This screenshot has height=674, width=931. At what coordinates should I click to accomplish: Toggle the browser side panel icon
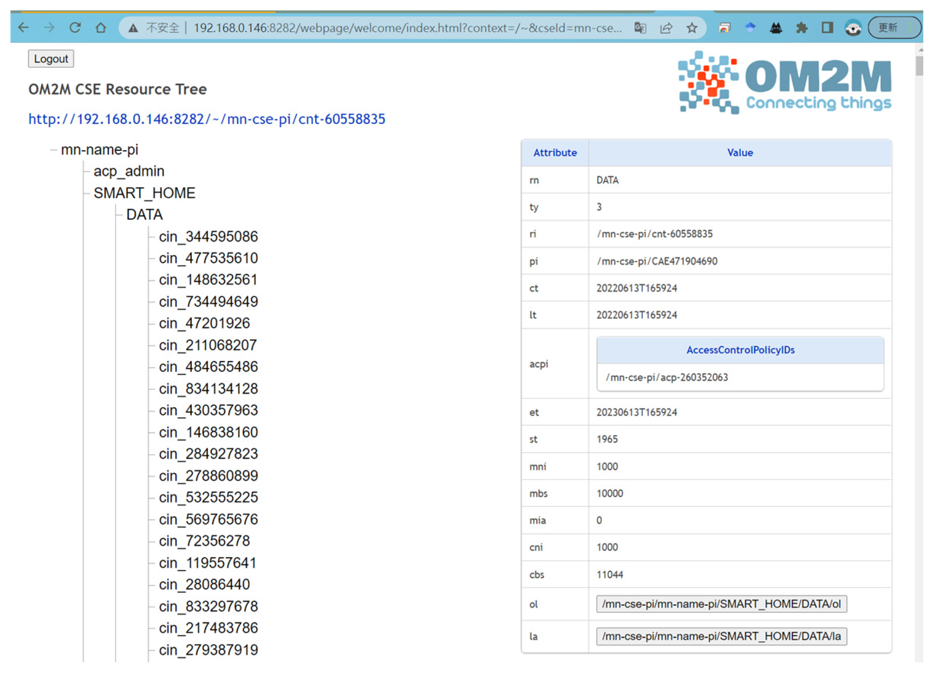[828, 28]
